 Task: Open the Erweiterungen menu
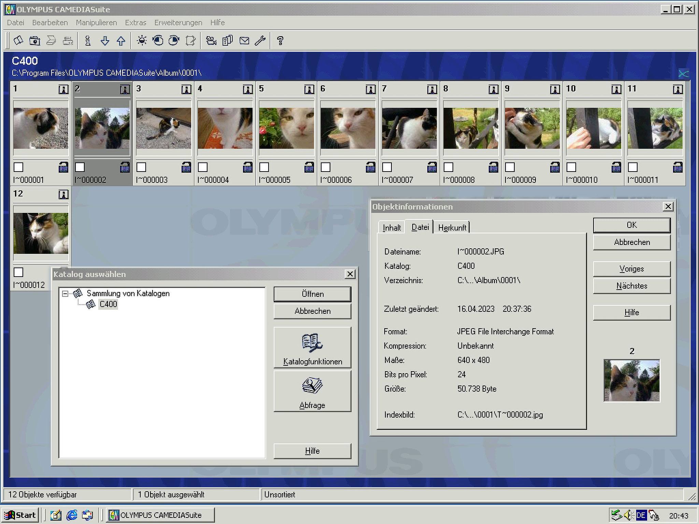178,23
